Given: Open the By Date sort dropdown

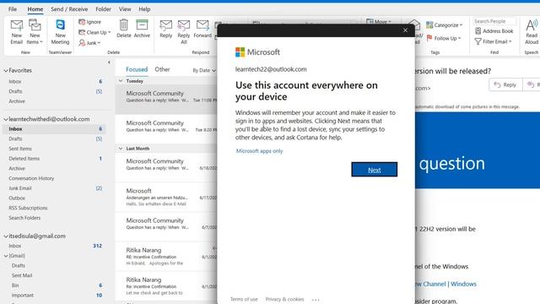Looking at the screenshot, I should [204, 70].
